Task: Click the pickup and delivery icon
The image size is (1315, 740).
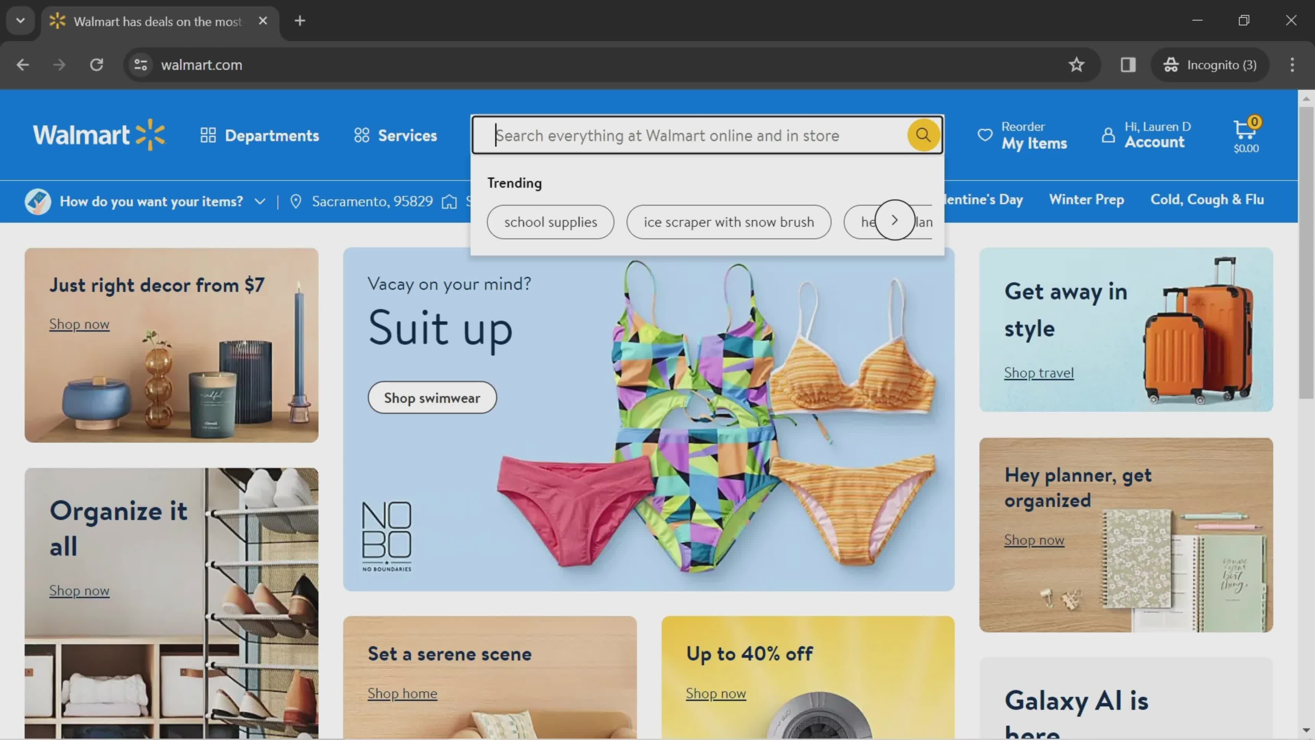Action: (x=38, y=201)
